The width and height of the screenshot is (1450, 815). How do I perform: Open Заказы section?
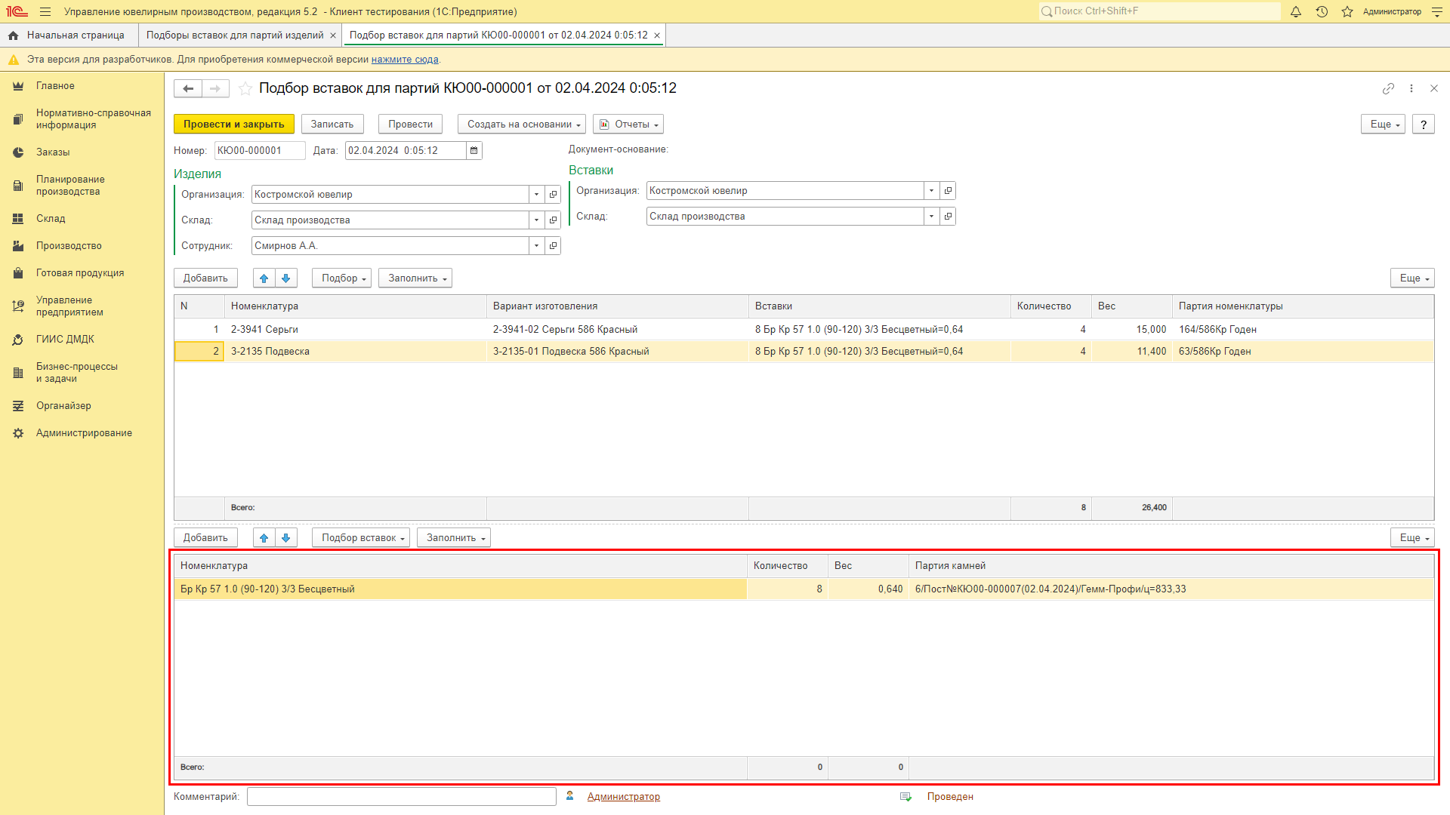pyautogui.click(x=53, y=152)
